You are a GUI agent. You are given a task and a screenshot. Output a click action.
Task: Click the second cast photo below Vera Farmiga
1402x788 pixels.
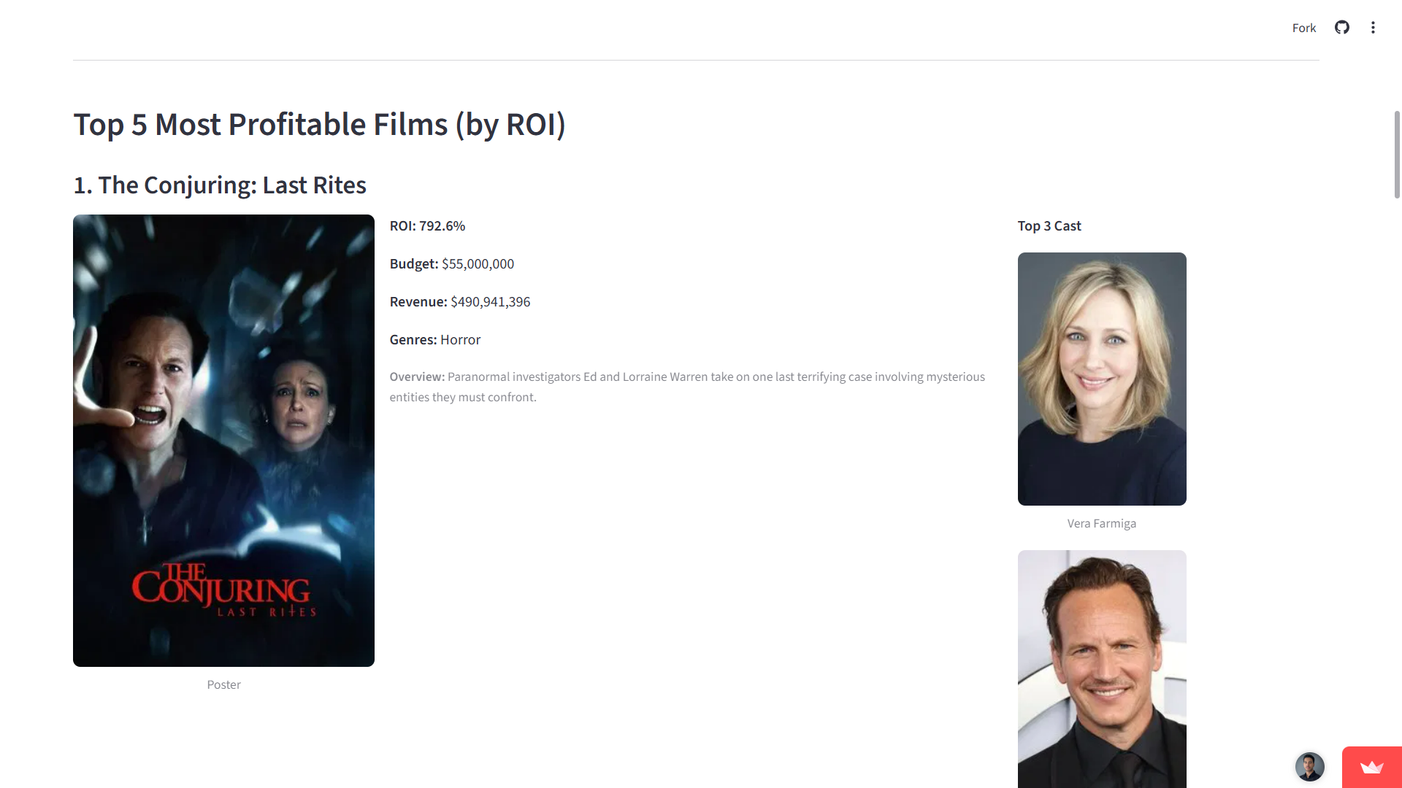point(1101,668)
